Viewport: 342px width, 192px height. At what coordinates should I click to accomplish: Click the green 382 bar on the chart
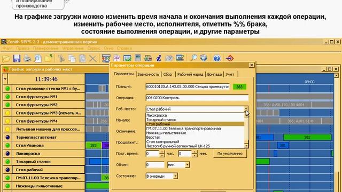(307, 138)
